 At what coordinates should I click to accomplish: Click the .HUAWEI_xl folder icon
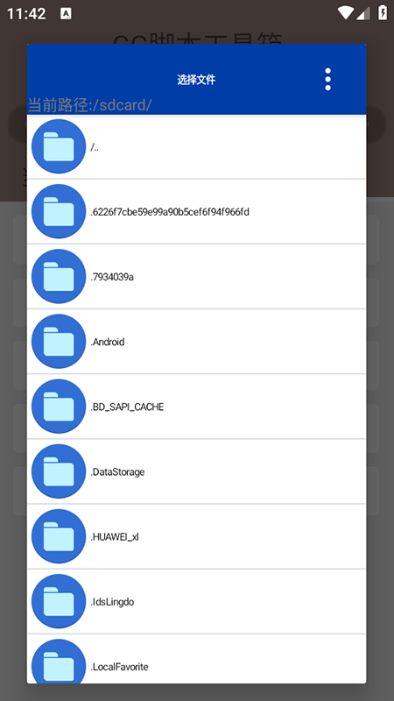click(x=59, y=536)
